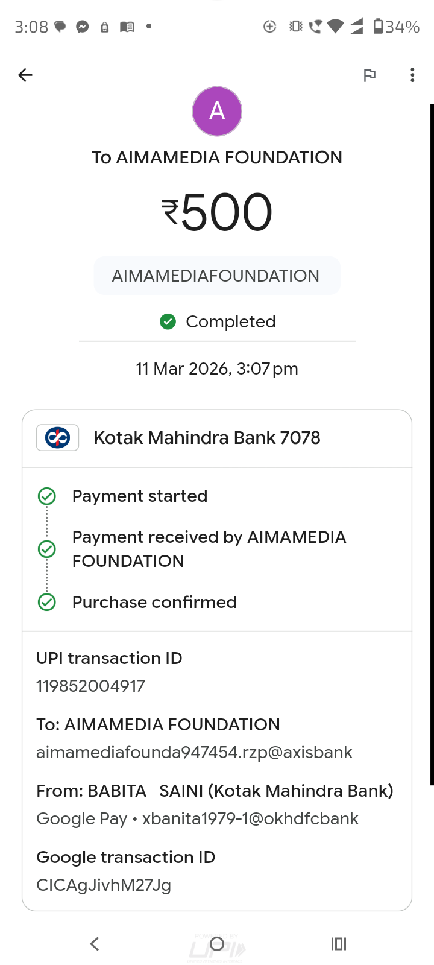Tap UPI transaction ID 119852004917

[x=91, y=686]
